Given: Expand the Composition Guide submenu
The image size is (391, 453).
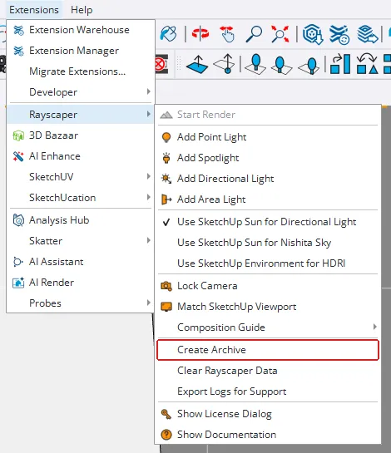Looking at the screenshot, I should point(268,327).
